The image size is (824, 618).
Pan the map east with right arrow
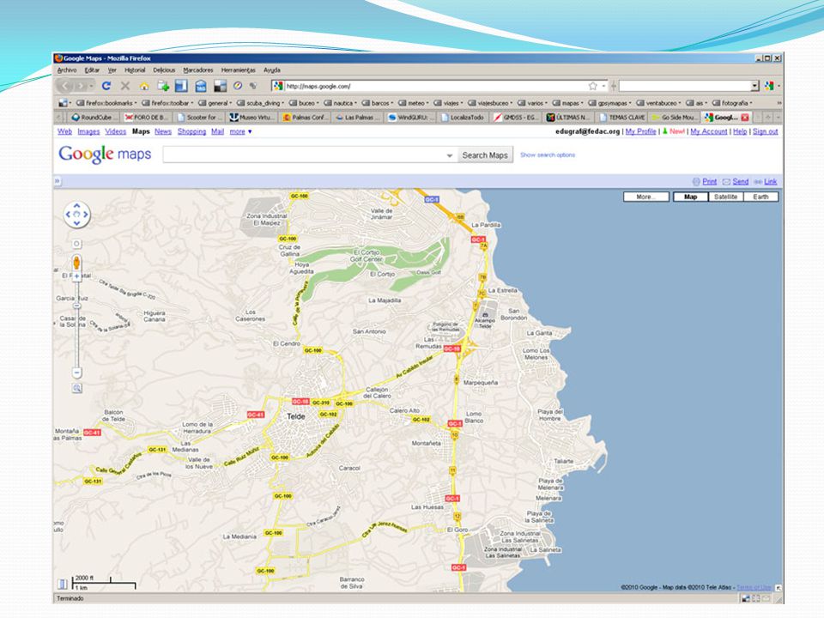[86, 215]
